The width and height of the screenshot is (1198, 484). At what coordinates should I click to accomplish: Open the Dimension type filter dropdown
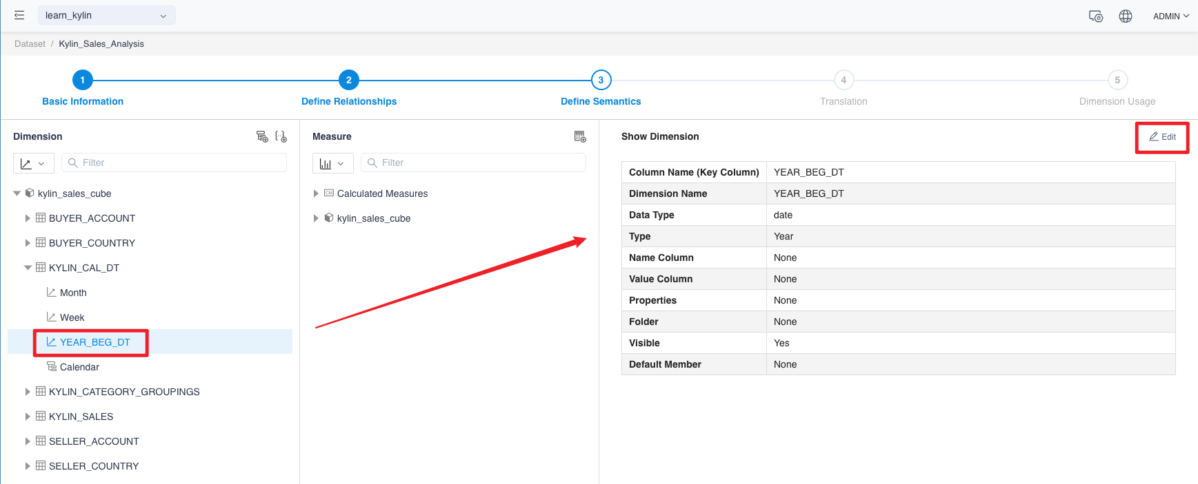coord(33,163)
